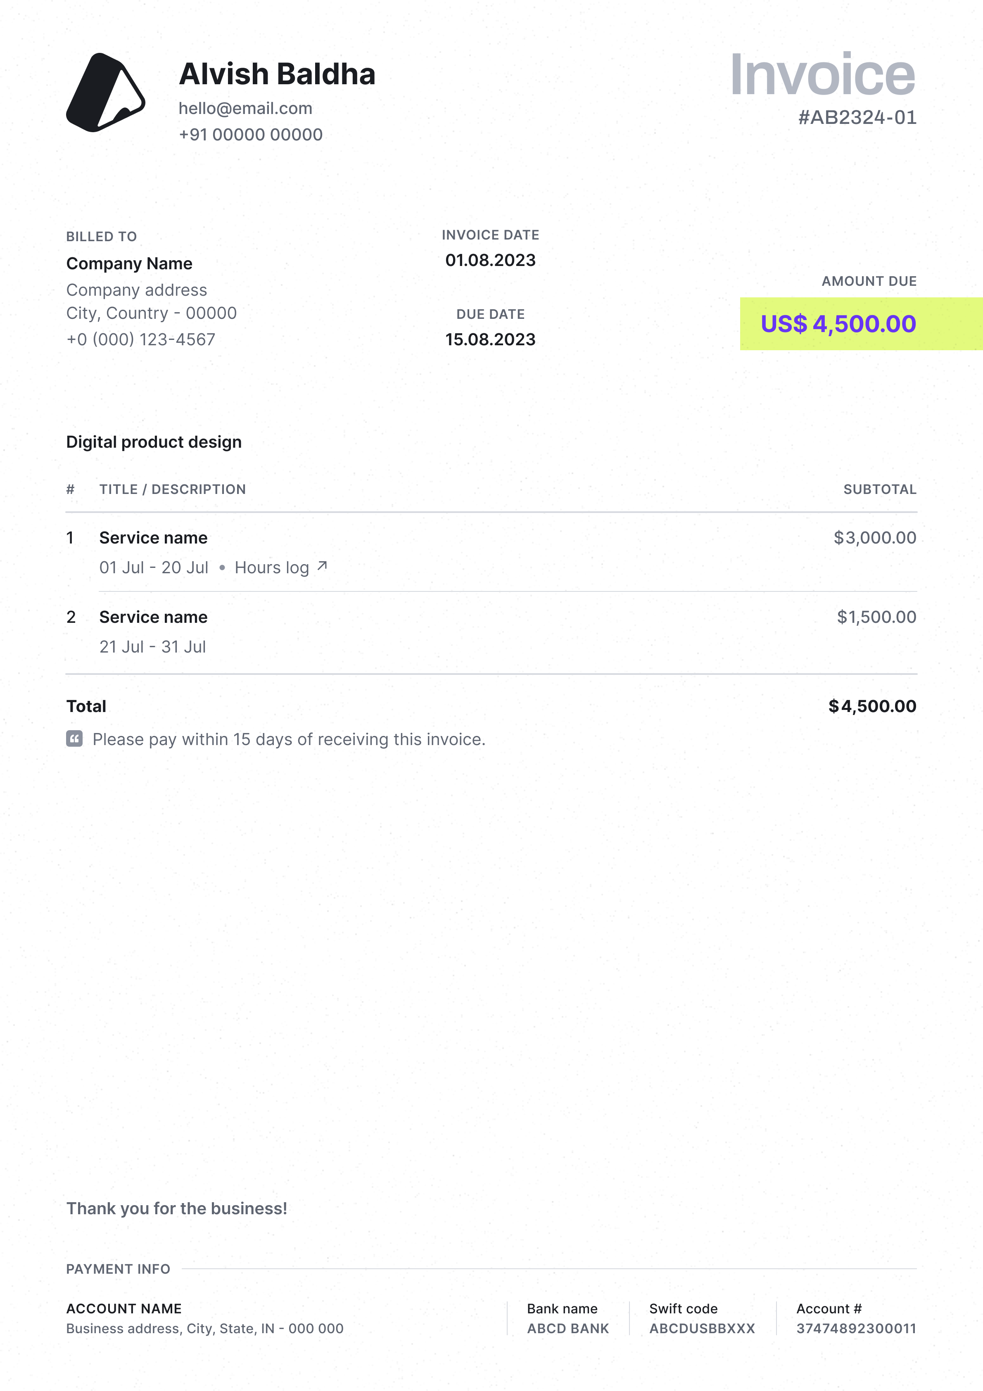The width and height of the screenshot is (983, 1391).
Task: Click the ABCD BANK bank name
Action: pyautogui.click(x=568, y=1329)
